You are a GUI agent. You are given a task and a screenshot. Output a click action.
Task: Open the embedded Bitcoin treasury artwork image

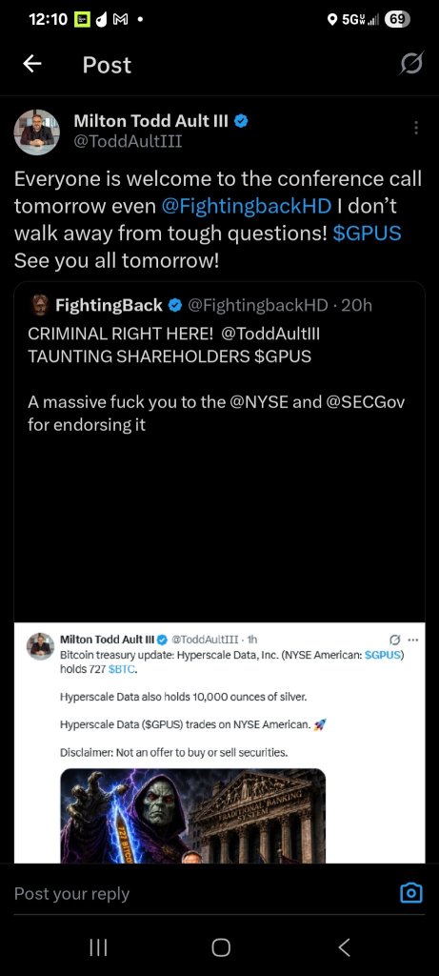click(x=192, y=816)
